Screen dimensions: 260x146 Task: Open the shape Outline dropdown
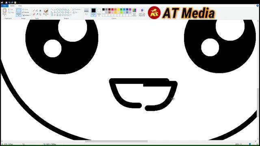[x=77, y=9]
